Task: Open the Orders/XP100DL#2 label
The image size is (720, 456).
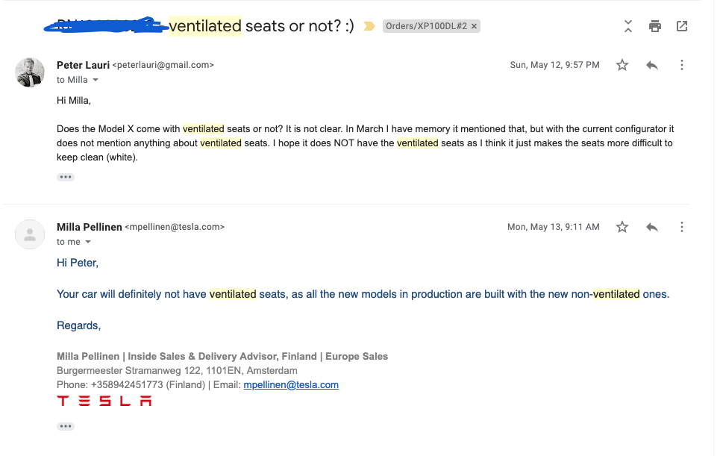Action: click(427, 26)
